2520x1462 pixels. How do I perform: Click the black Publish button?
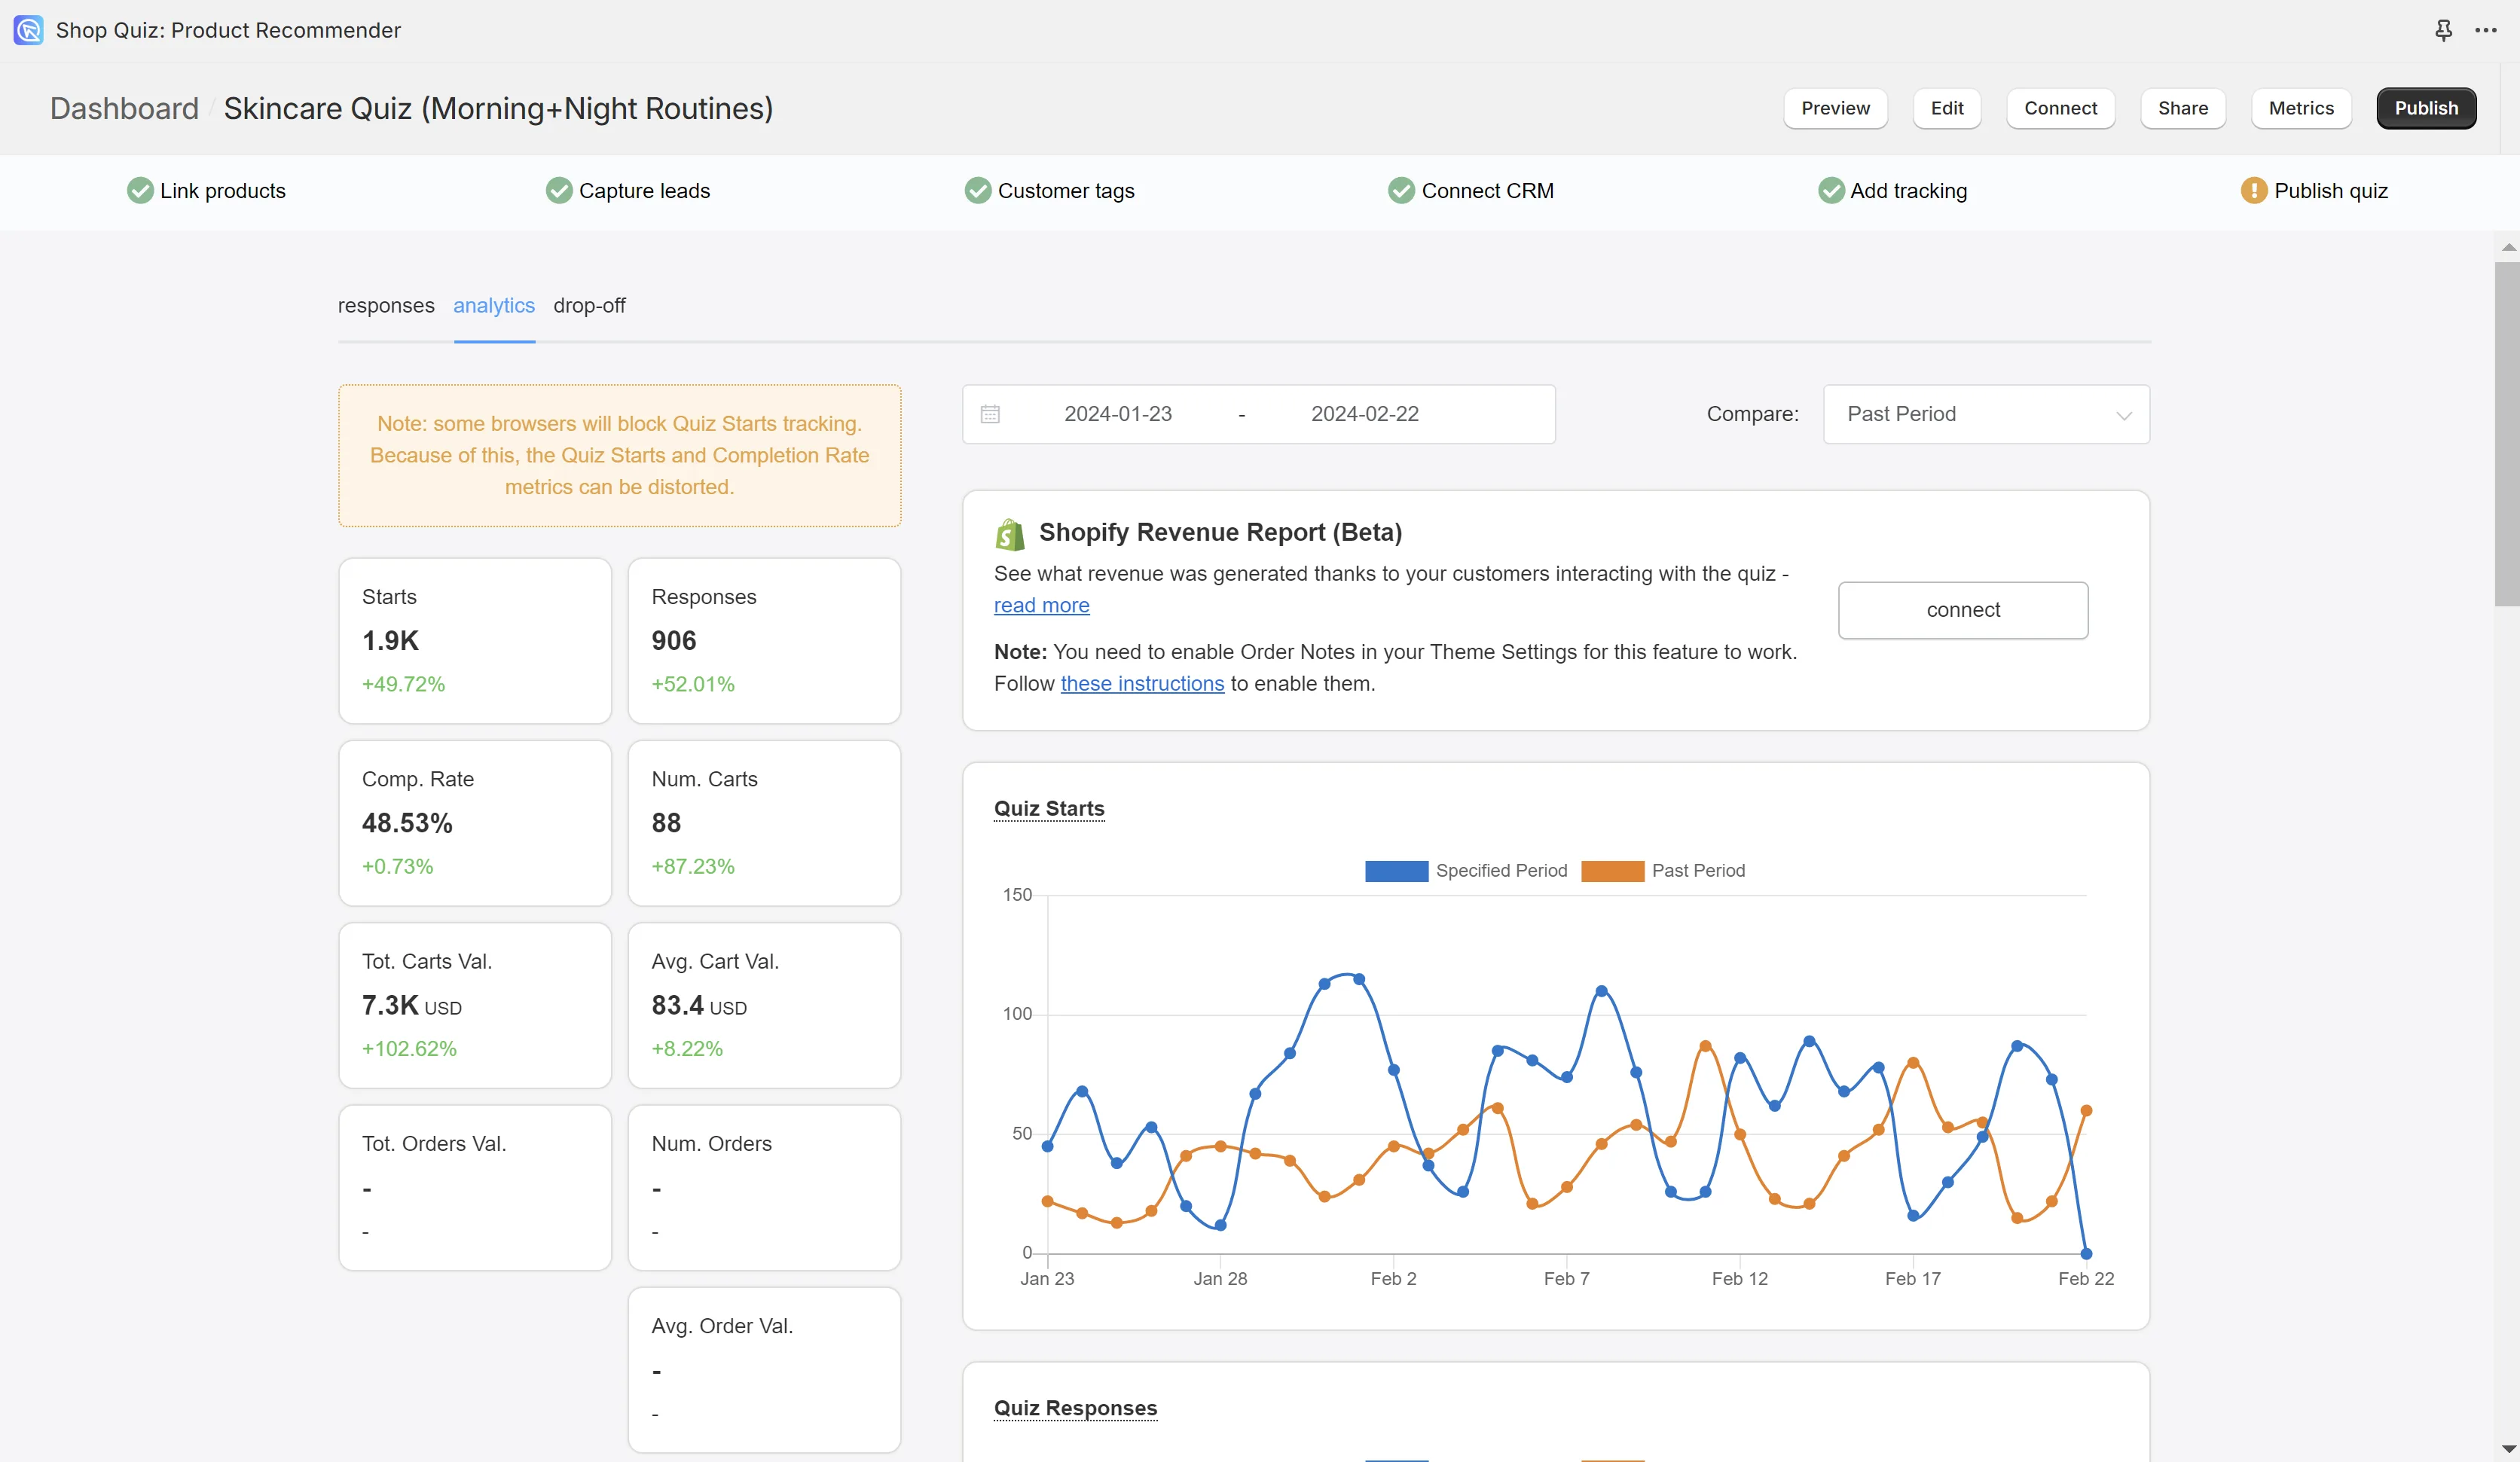pos(2426,108)
